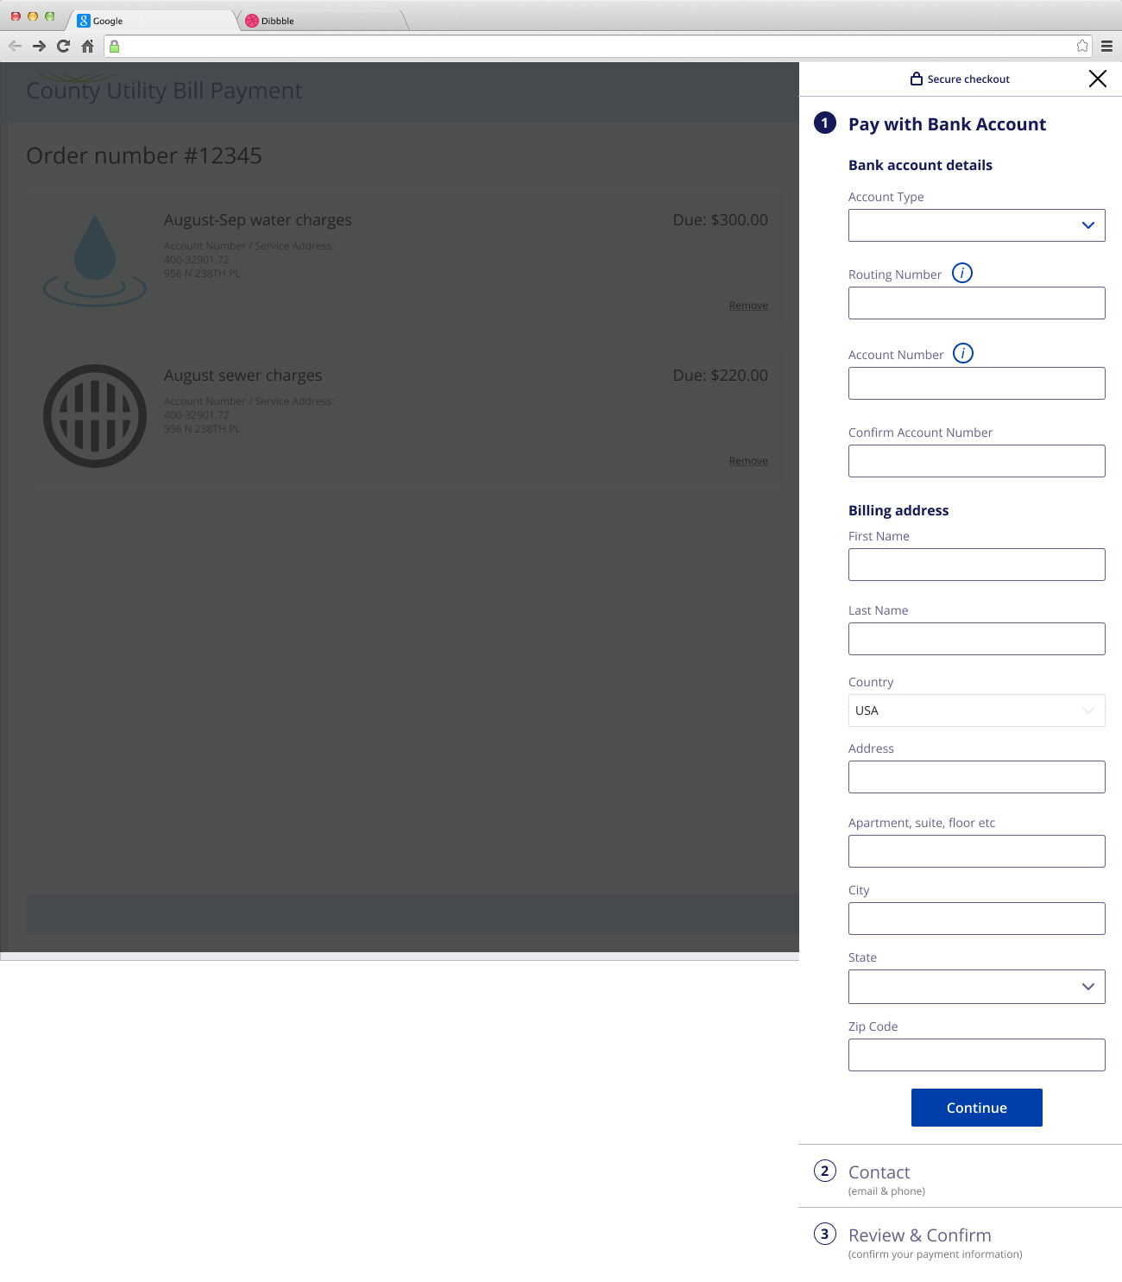Click the browser reload icon
Screen dimensions: 1122x1282
63,47
